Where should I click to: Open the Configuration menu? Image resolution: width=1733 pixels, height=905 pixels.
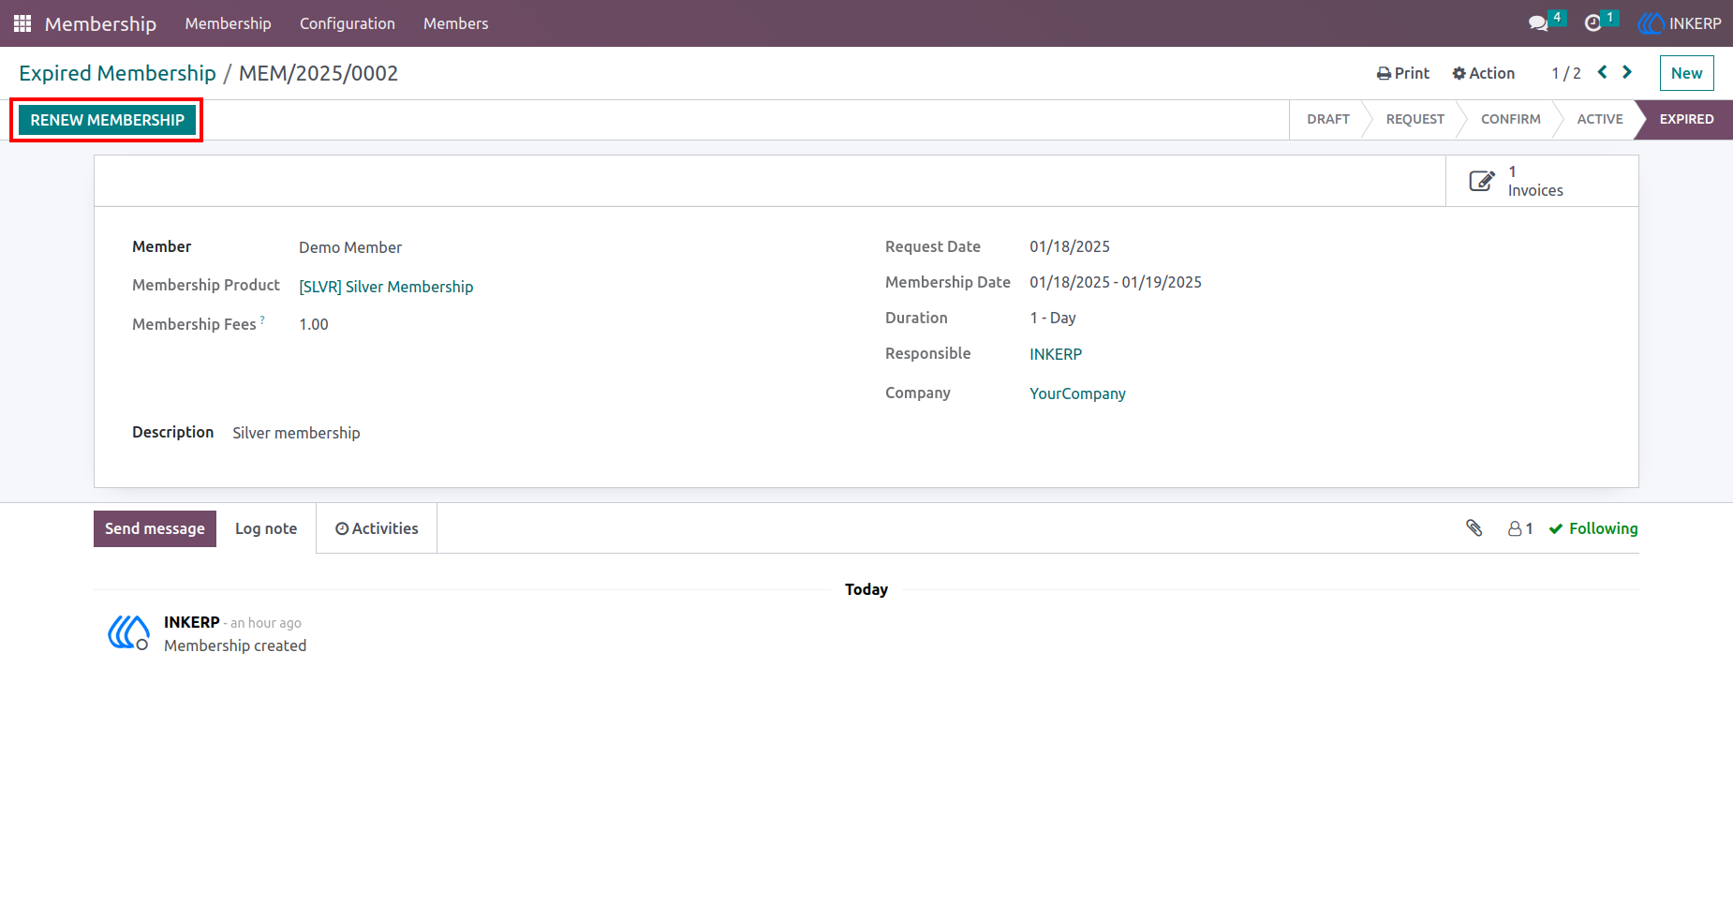[348, 23]
